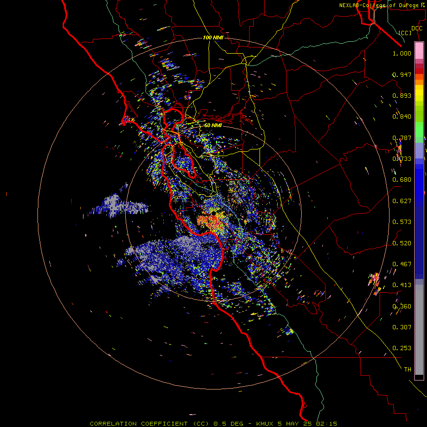
Task: Click the DCC label above the color scale
Action: 417,28
